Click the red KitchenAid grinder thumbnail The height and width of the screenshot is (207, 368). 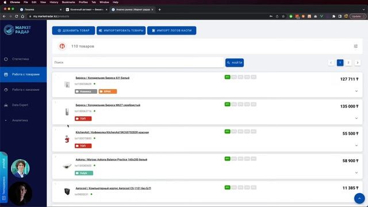[67, 139]
